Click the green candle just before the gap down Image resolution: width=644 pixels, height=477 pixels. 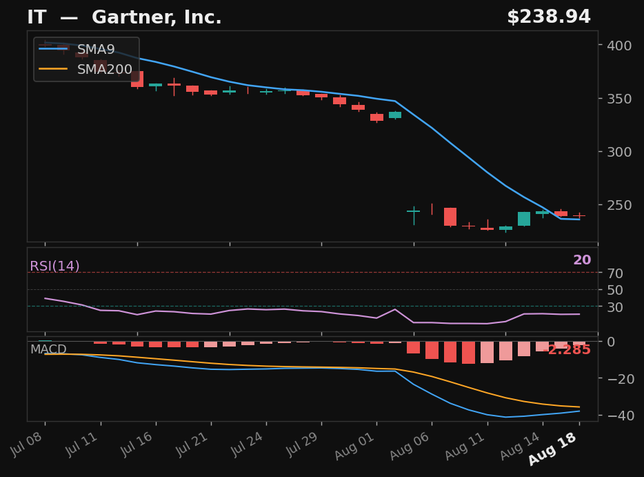click(395, 115)
